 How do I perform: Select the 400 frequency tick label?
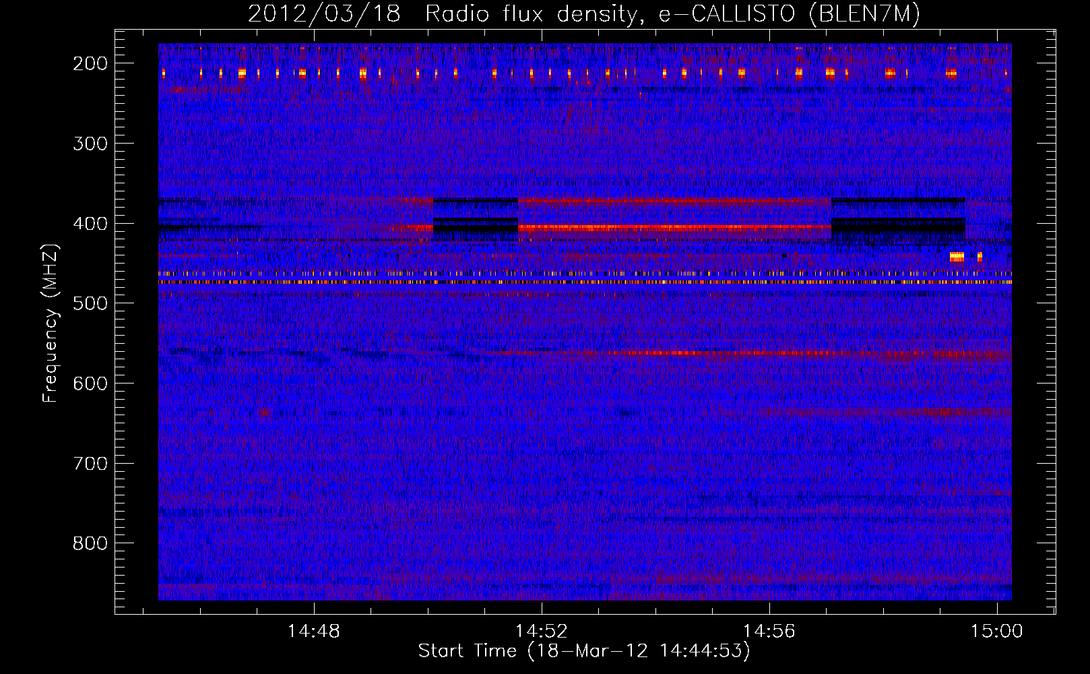point(90,224)
